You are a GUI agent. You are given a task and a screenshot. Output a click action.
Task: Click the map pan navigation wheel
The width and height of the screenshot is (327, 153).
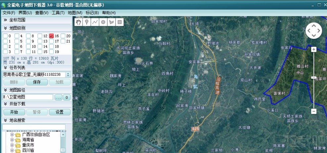coord(314,31)
